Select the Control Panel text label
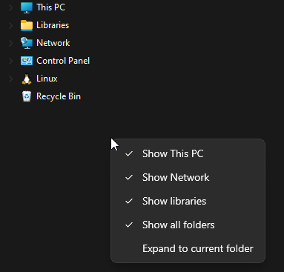Screen dimensions: 284x272 tap(63, 61)
